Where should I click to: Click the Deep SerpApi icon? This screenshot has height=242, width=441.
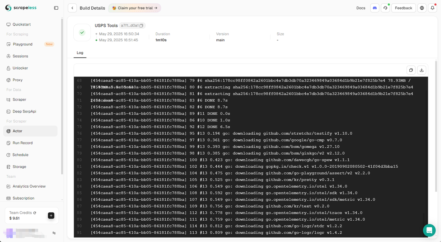pyautogui.click(x=9, y=112)
